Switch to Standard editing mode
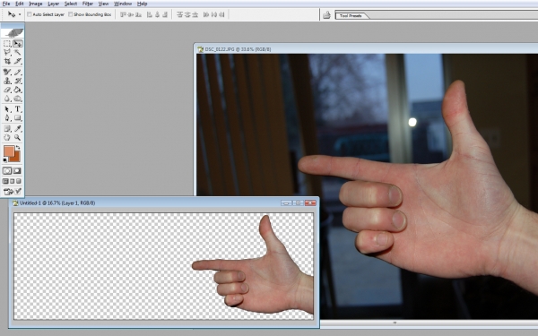The height and width of the screenshot is (336, 538). 7,171
